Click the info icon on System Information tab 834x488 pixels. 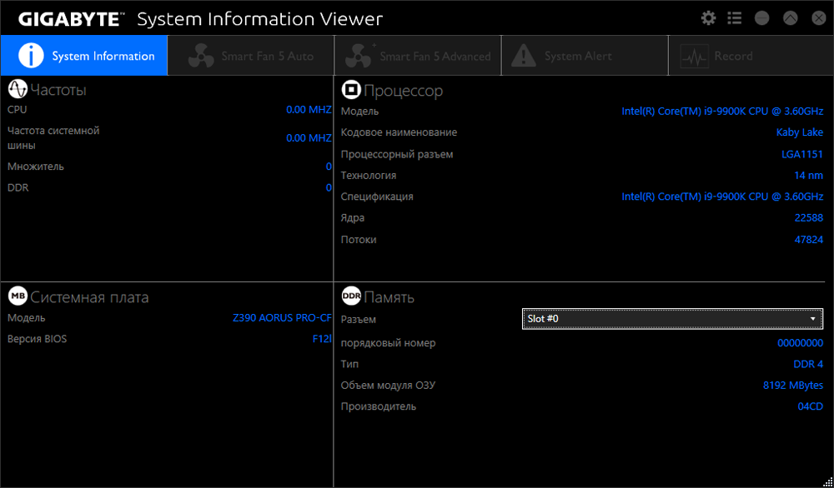tap(31, 56)
